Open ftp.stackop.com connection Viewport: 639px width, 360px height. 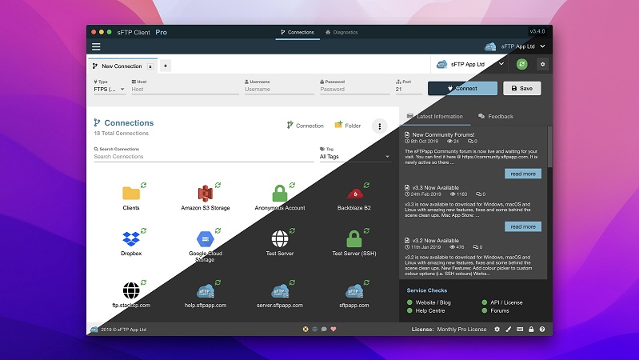tap(131, 294)
